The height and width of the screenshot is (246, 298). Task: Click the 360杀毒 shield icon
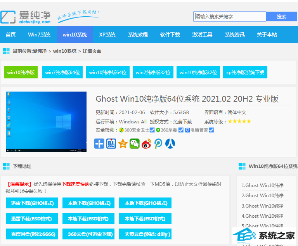point(158,130)
